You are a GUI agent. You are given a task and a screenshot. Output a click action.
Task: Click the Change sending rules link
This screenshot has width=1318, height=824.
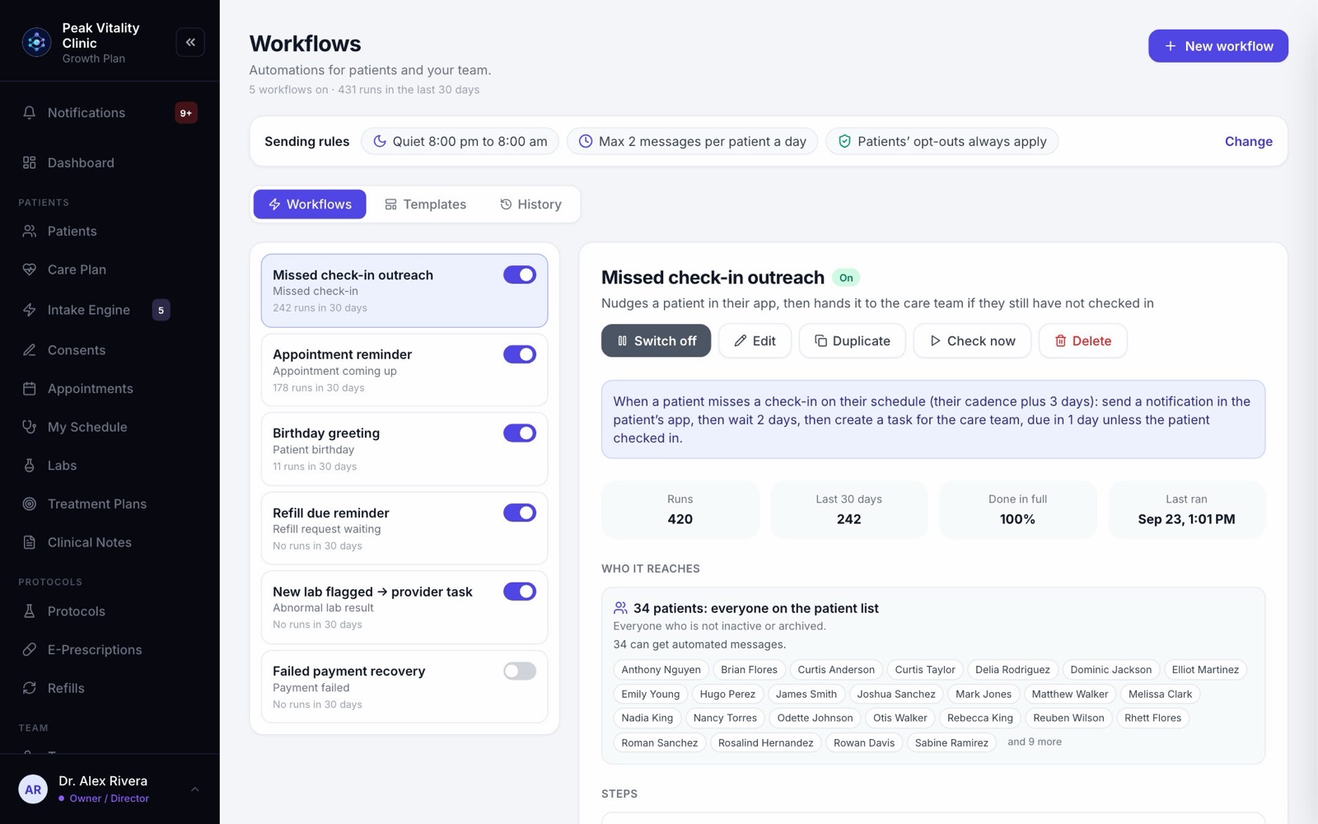(1248, 142)
